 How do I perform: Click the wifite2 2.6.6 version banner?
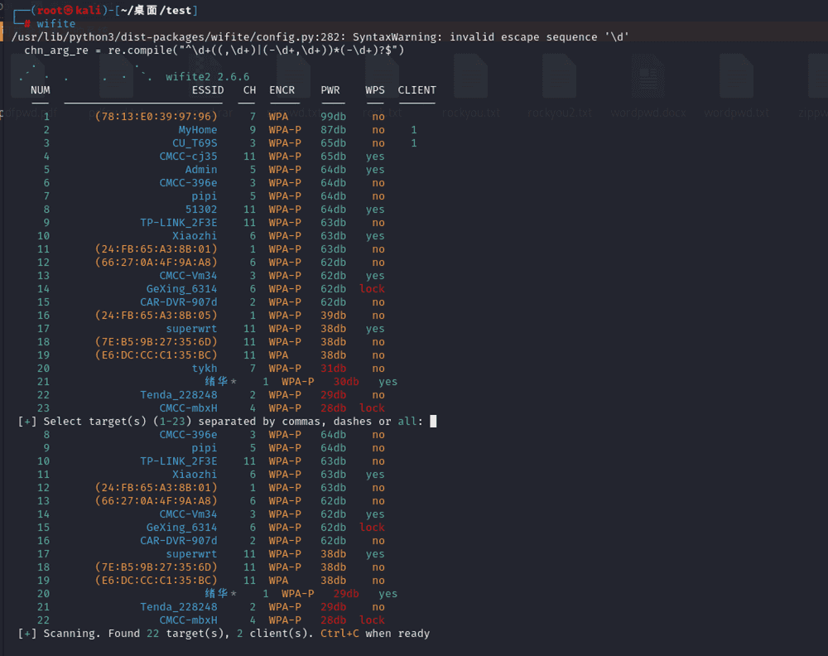pyautogui.click(x=207, y=77)
